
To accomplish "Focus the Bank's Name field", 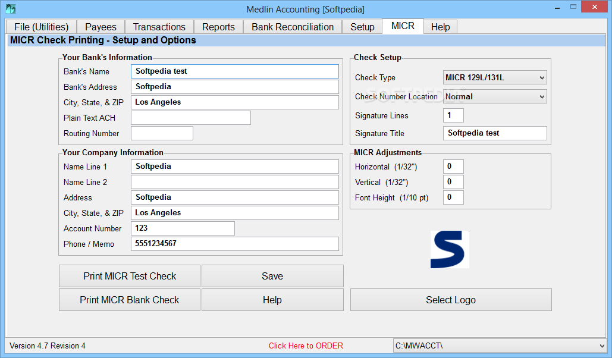I will pos(235,71).
